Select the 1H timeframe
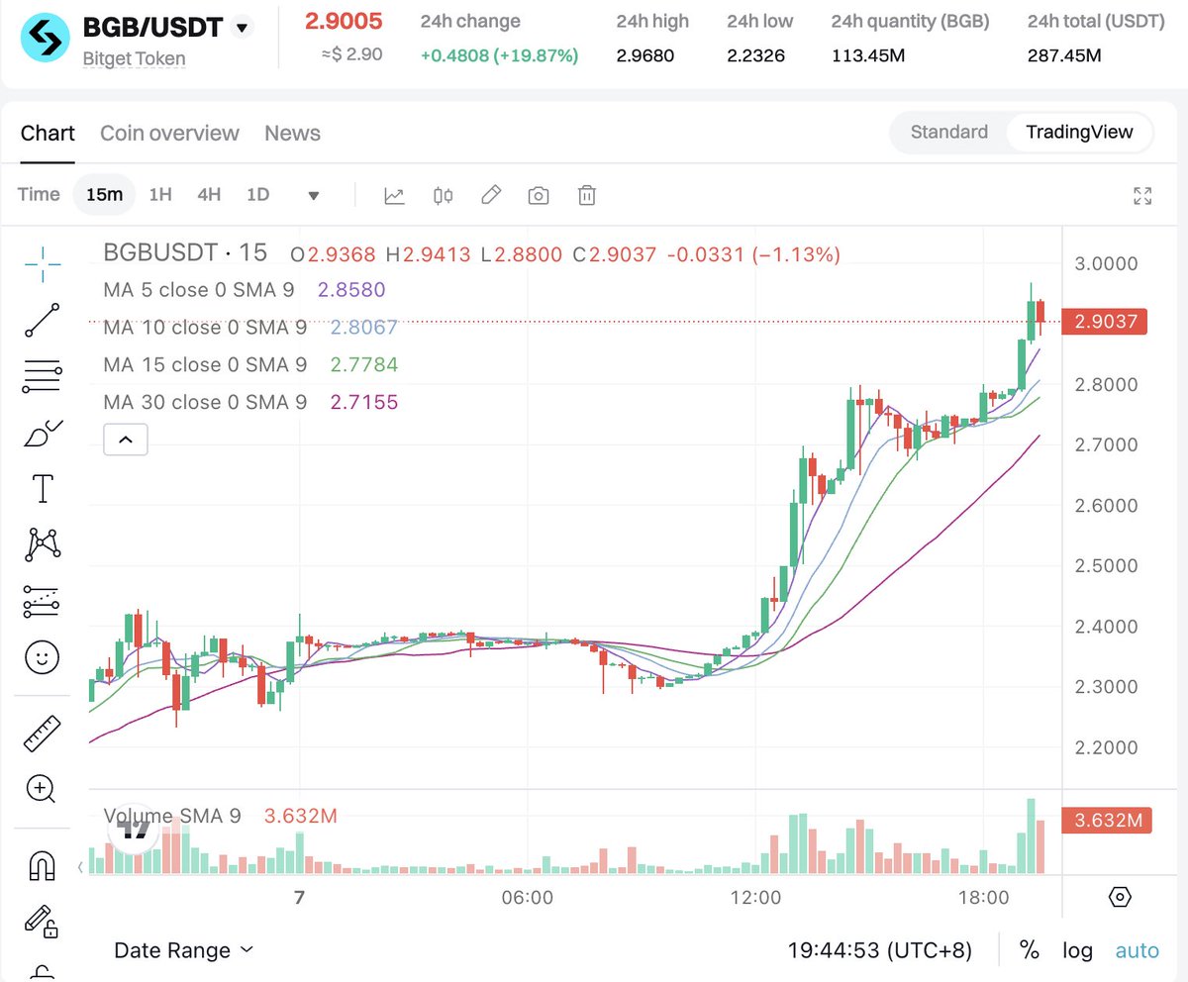1188x982 pixels. click(x=159, y=195)
